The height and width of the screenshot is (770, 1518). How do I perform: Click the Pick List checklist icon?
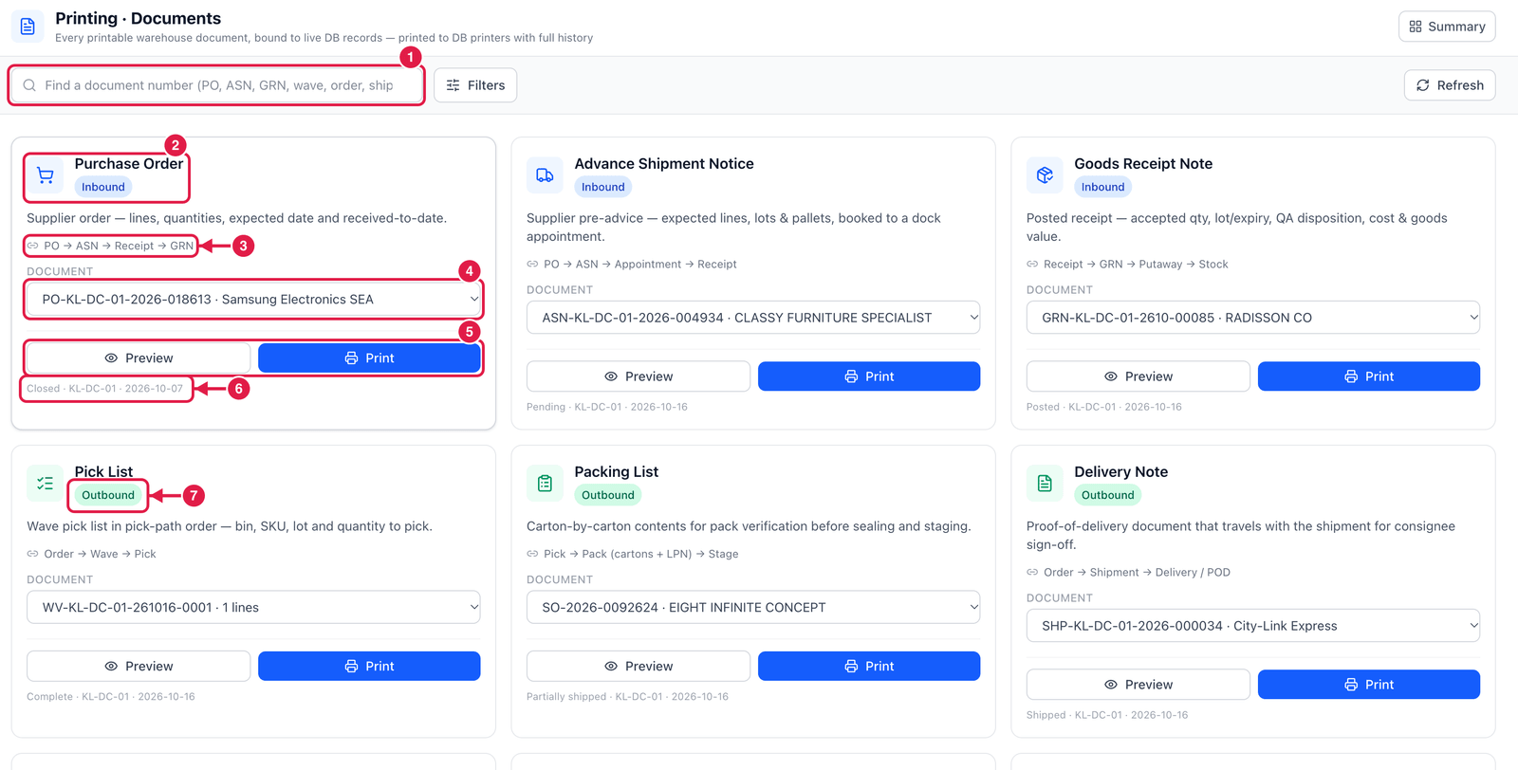coord(45,484)
